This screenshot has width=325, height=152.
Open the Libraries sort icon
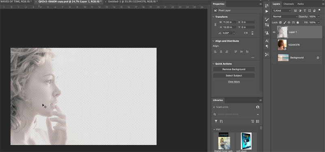click(x=221, y=121)
